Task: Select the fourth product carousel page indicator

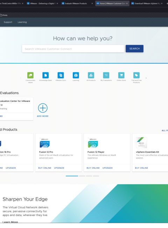Action: [96, 176]
